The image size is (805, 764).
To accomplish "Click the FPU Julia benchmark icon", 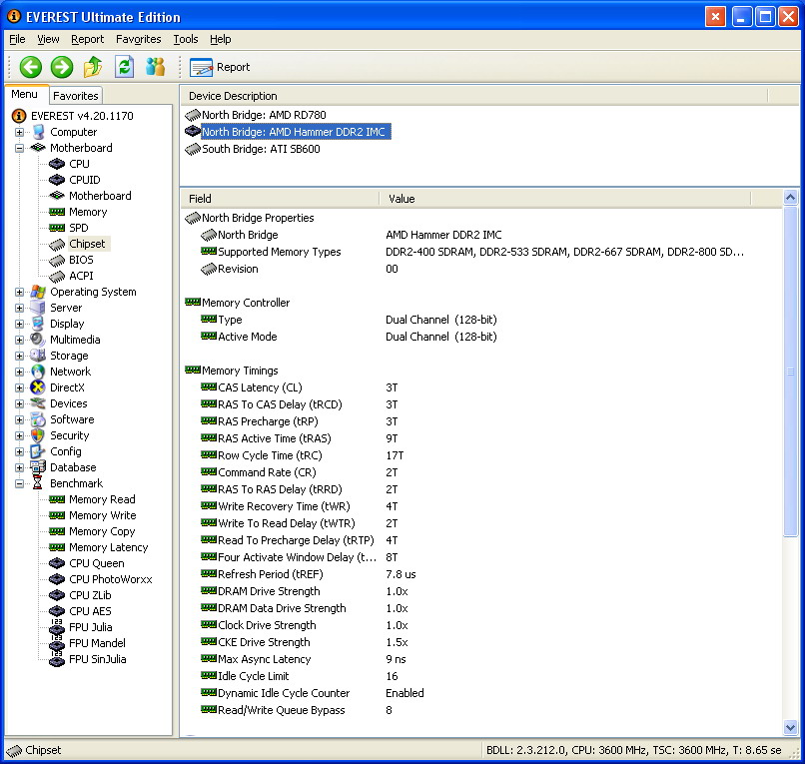I will [x=57, y=627].
